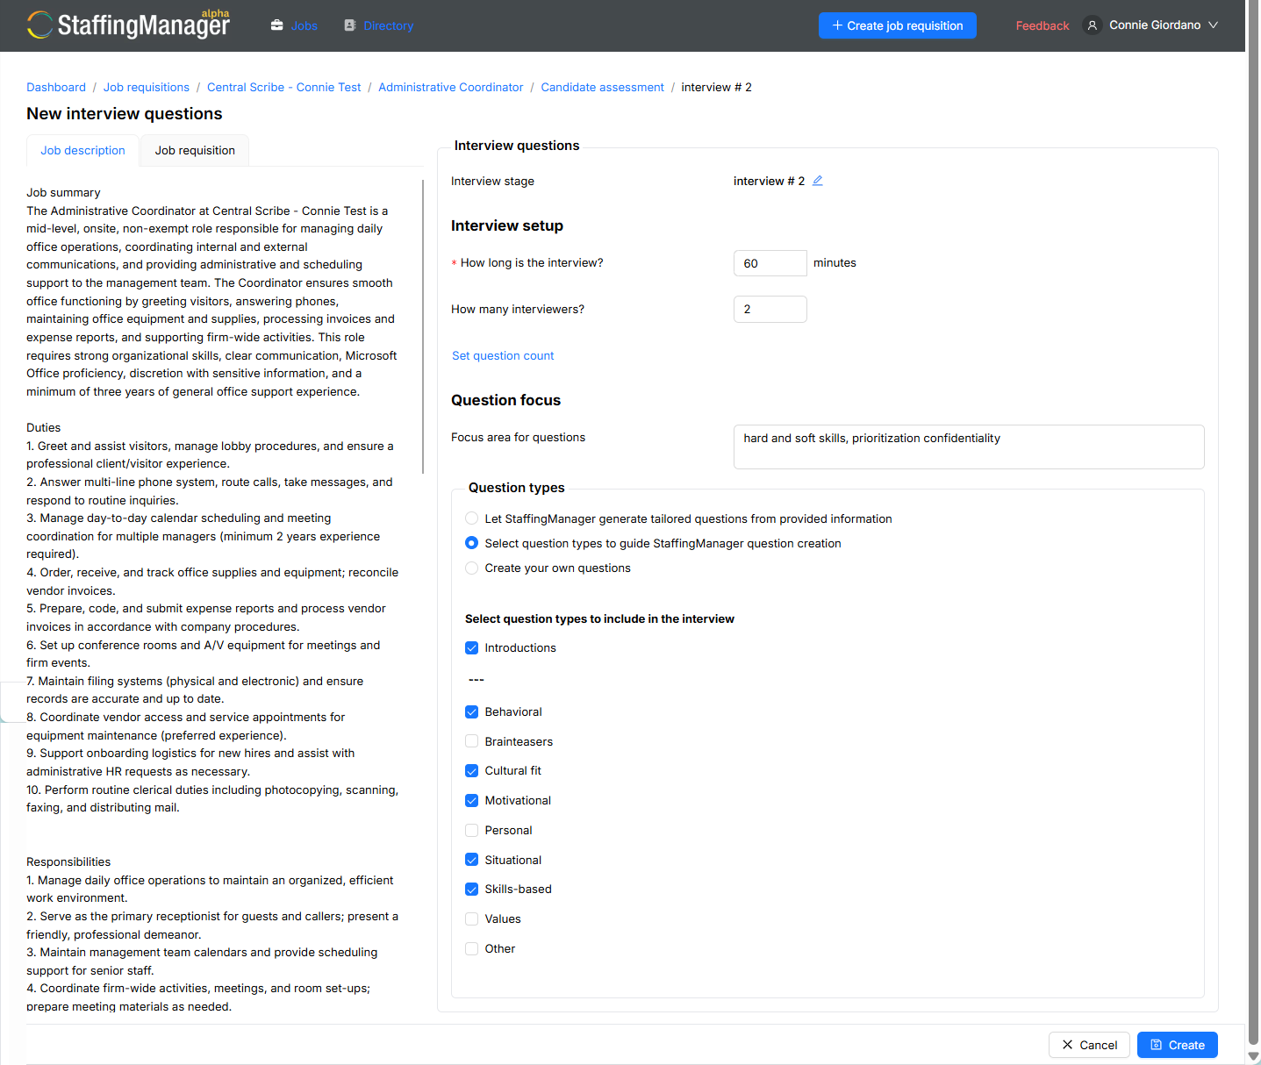Enable Brainteasers checkbox

pos(472,741)
